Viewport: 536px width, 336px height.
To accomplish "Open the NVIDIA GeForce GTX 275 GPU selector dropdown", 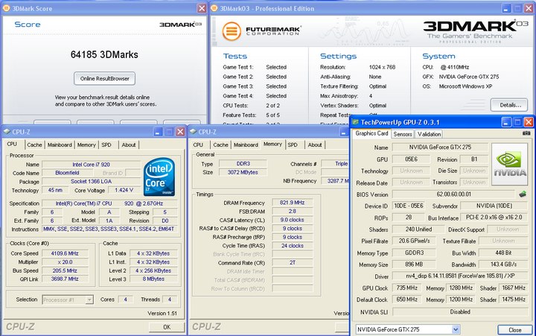I will (x=456, y=329).
